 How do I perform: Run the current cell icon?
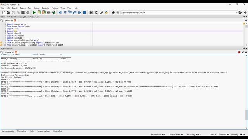tap(39, 12)
